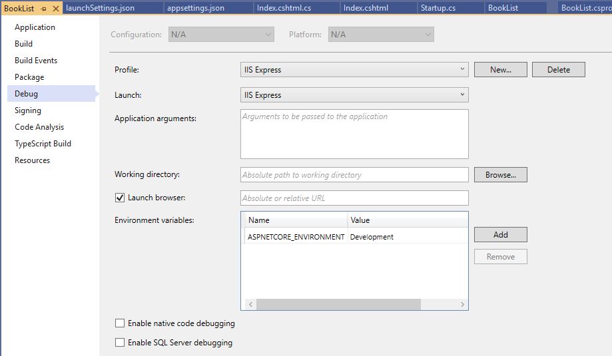This screenshot has width=612, height=356.
Task: Switch to the Startup.cs tab
Action: 438,8
